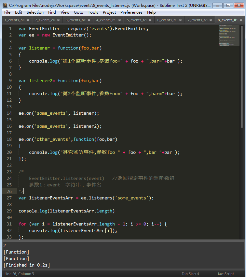Open the View menu
Image resolution: width=246 pixels, height=277 pixels.
click(x=65, y=12)
